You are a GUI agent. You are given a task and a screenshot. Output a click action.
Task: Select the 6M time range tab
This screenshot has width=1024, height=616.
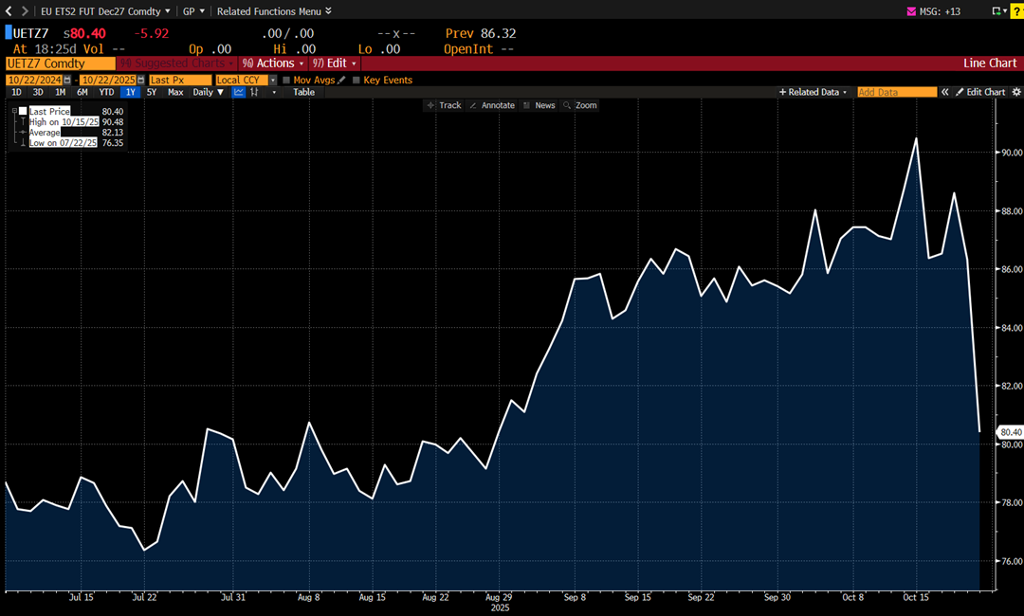(82, 92)
